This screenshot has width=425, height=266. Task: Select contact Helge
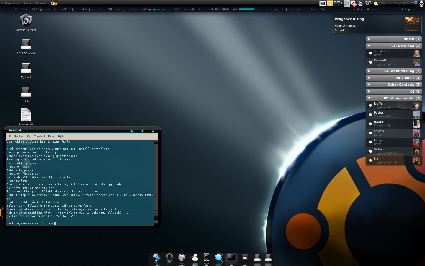point(394,142)
